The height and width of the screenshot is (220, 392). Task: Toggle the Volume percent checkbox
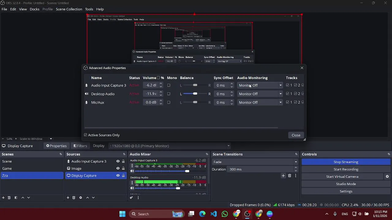(158, 78)
